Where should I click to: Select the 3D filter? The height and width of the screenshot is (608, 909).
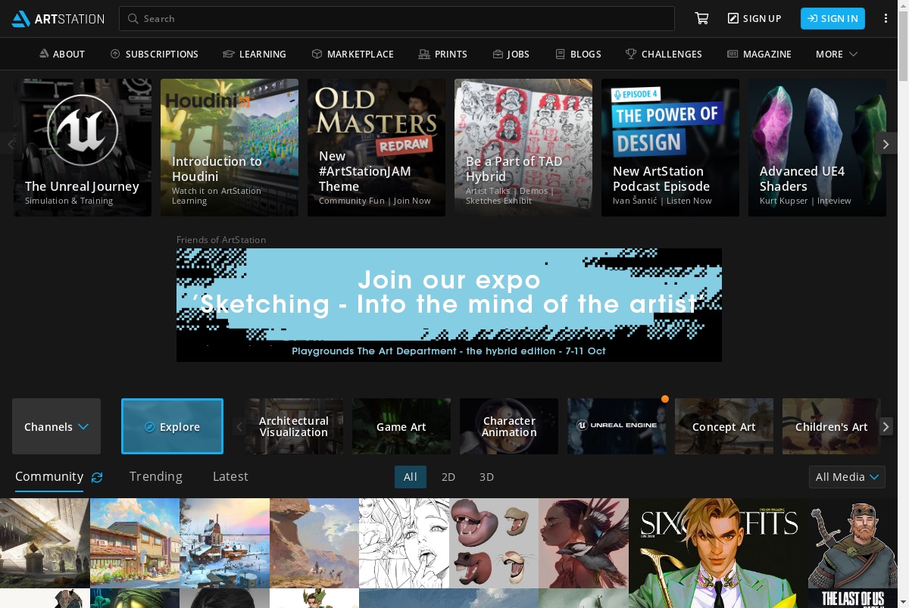click(486, 477)
